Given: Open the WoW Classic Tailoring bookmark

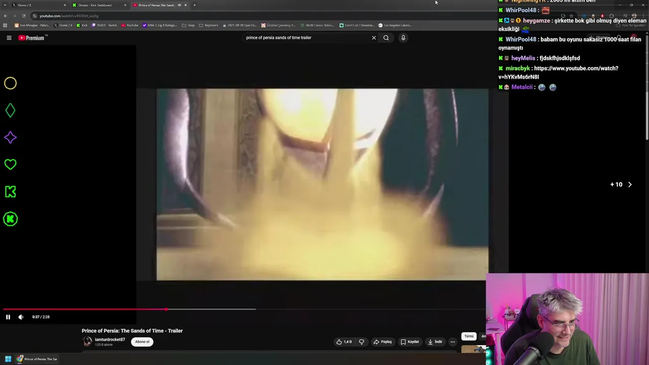Looking at the screenshot, I should [317, 25].
